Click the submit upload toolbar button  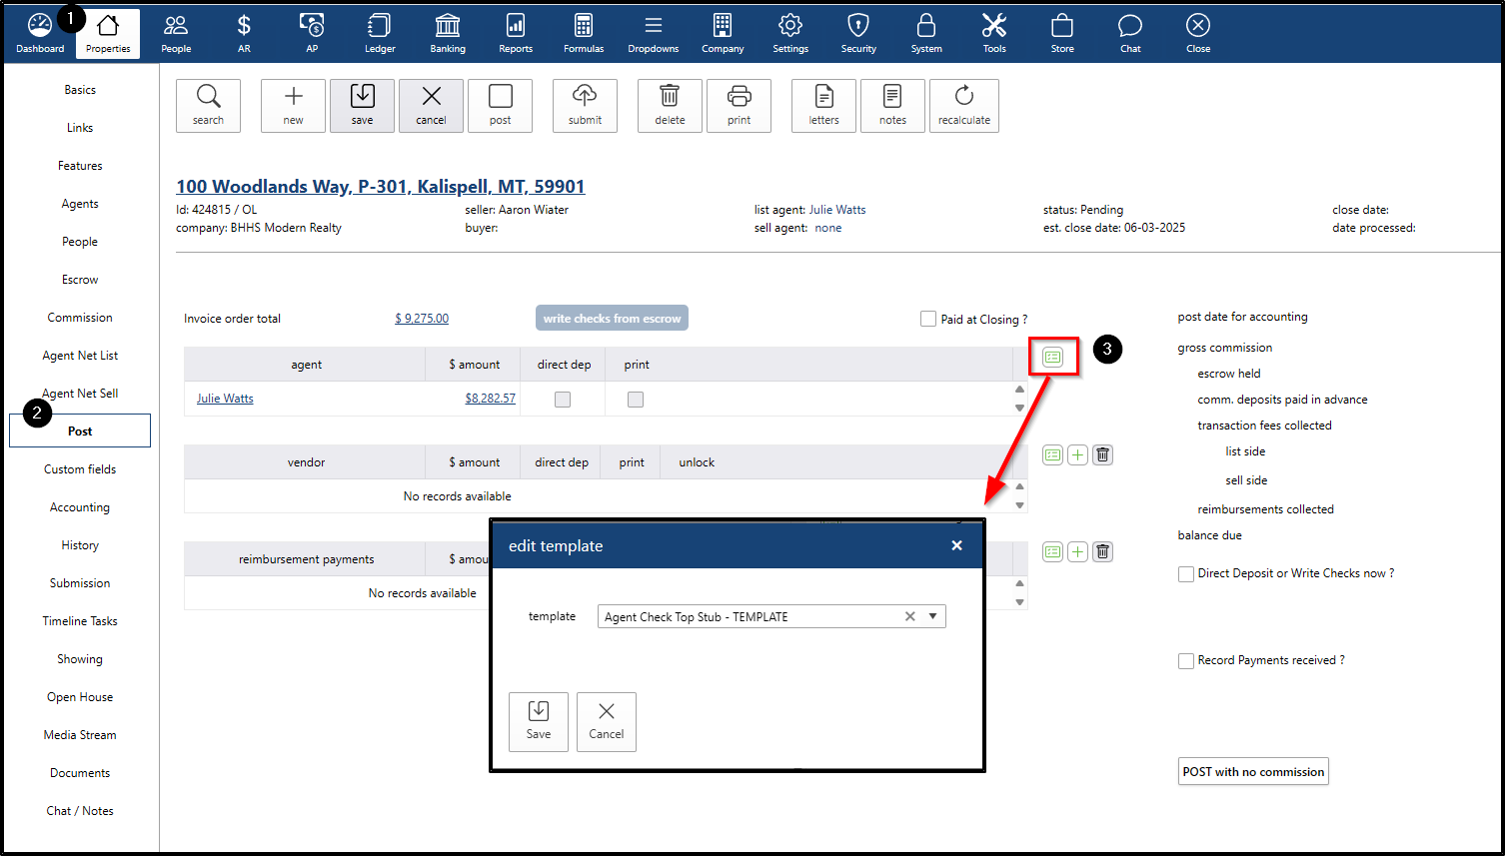[585, 106]
